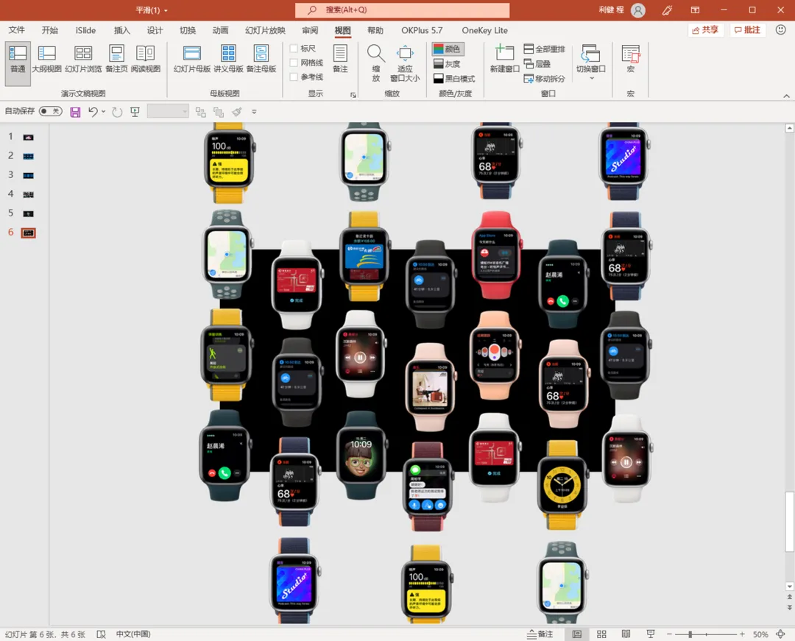Select Color mode (颜色)
795x641 pixels.
[x=448, y=49]
